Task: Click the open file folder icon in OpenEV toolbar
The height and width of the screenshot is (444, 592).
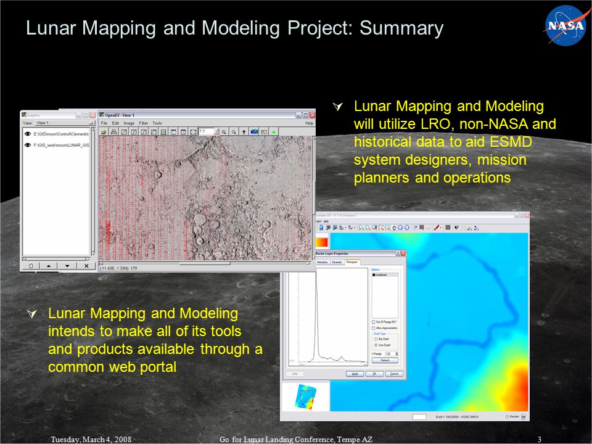Action: [x=104, y=132]
